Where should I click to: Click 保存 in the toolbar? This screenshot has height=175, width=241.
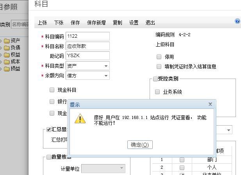(x=75, y=23)
